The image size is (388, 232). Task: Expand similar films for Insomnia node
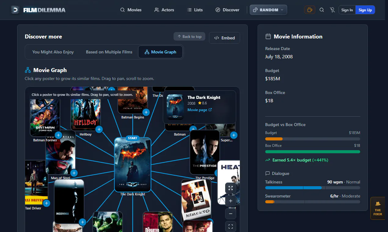[82, 222]
